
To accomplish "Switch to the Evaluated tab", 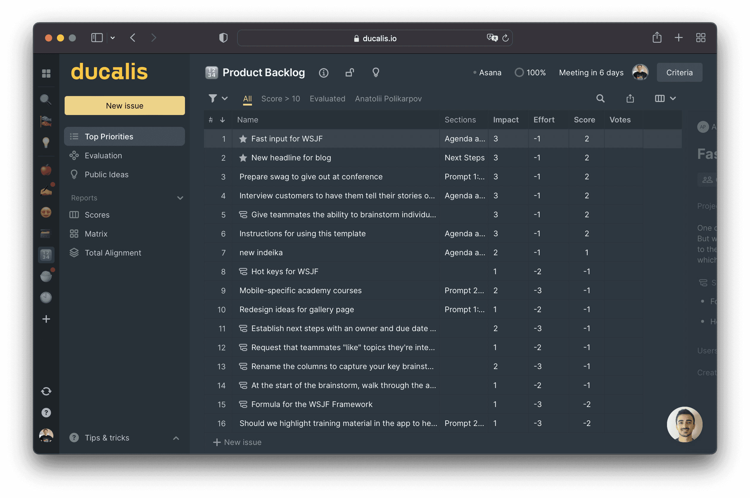I will (x=327, y=99).
